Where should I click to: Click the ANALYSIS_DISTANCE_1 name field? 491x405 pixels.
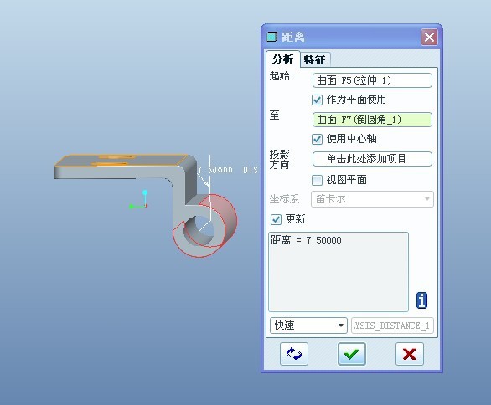tap(392, 326)
